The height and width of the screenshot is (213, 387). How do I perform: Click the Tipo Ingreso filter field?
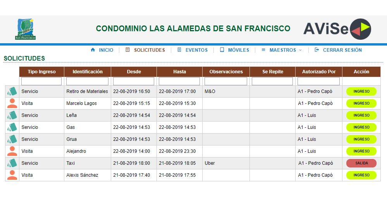pyautogui.click(x=41, y=81)
